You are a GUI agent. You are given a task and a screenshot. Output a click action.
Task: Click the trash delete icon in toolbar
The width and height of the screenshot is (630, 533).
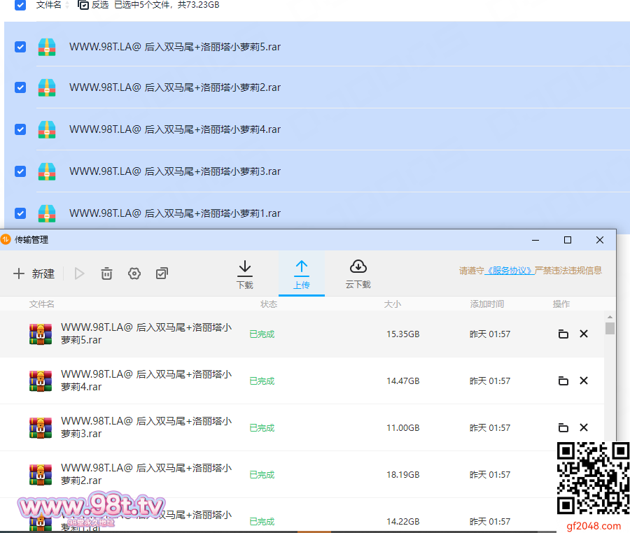pyautogui.click(x=106, y=273)
